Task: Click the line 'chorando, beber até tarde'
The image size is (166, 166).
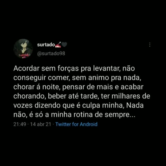Action: pos(82,96)
